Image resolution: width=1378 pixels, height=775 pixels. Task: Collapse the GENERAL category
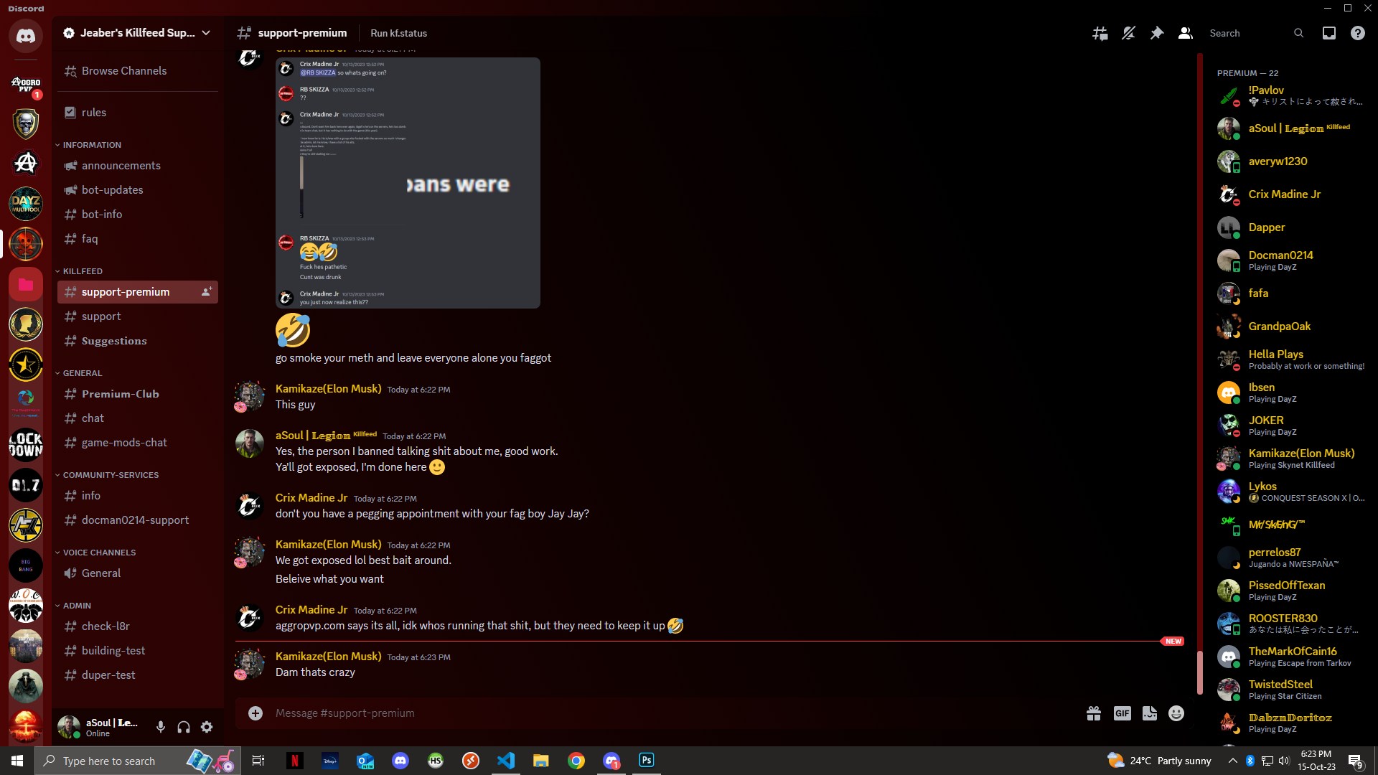79,373
